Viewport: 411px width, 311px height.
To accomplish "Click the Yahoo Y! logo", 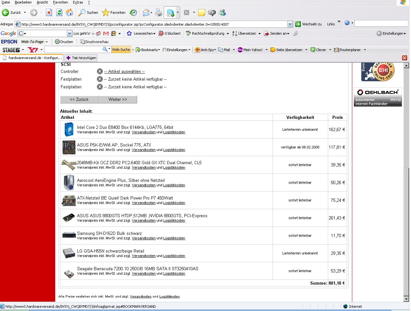I will [x=33, y=50].
